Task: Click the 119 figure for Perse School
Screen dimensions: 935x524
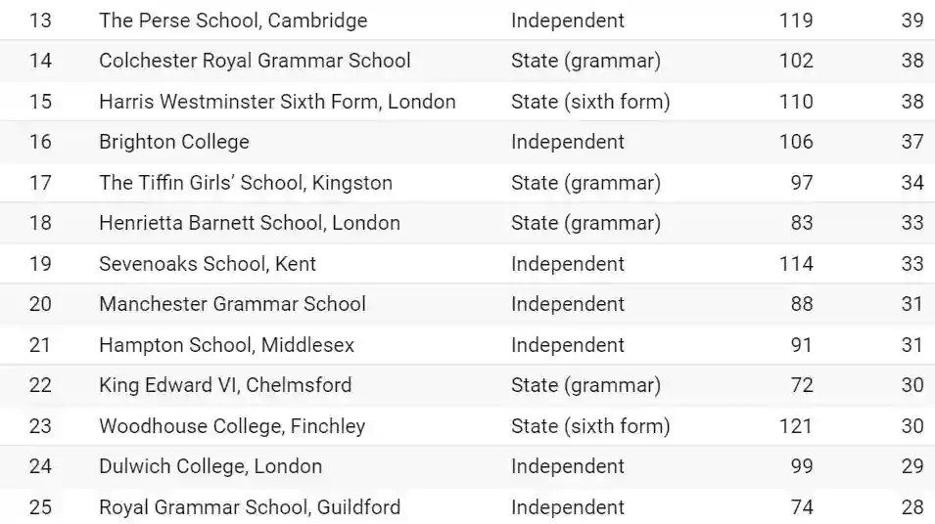Action: coord(796,21)
